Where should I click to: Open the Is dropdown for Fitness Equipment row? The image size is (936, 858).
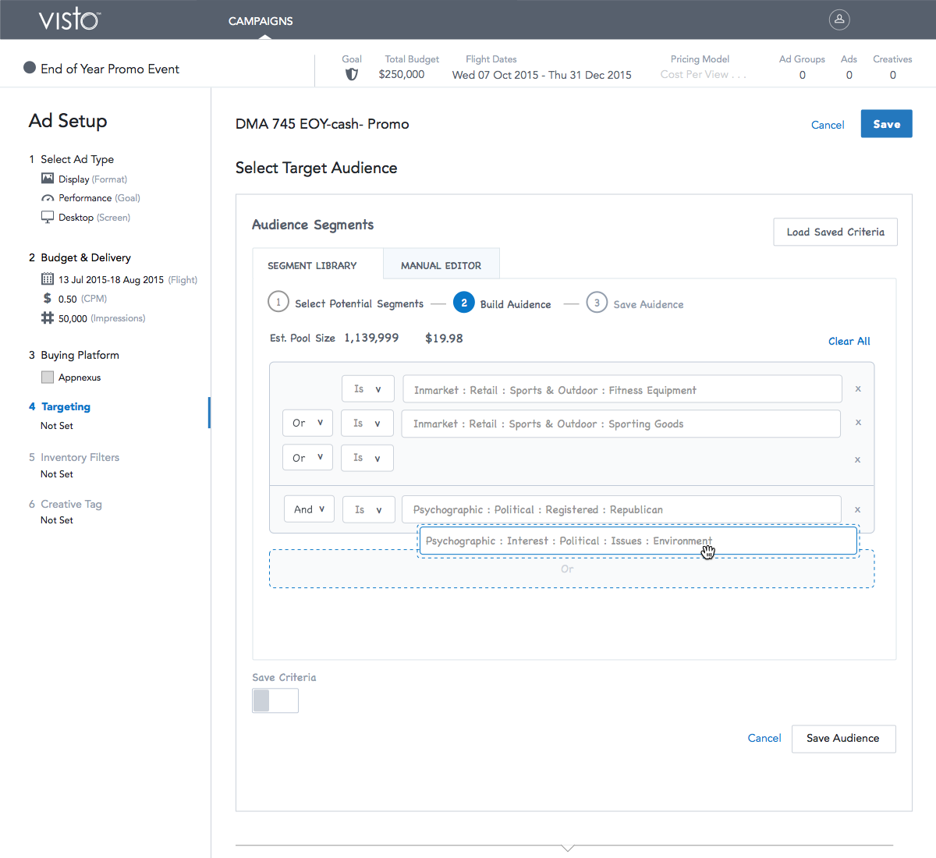367,388
